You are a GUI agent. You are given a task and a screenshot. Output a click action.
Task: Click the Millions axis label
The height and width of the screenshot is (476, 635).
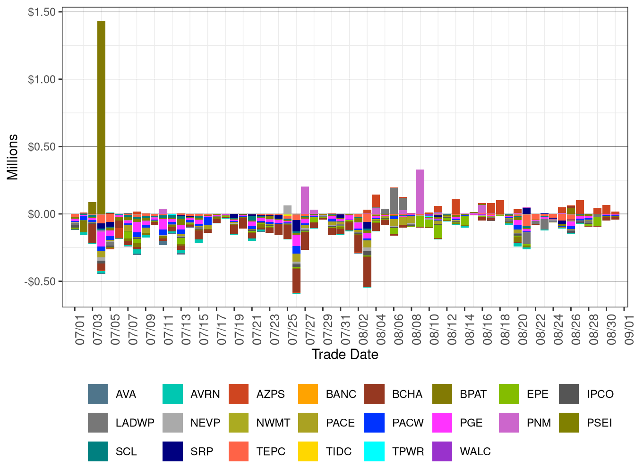pos(12,156)
